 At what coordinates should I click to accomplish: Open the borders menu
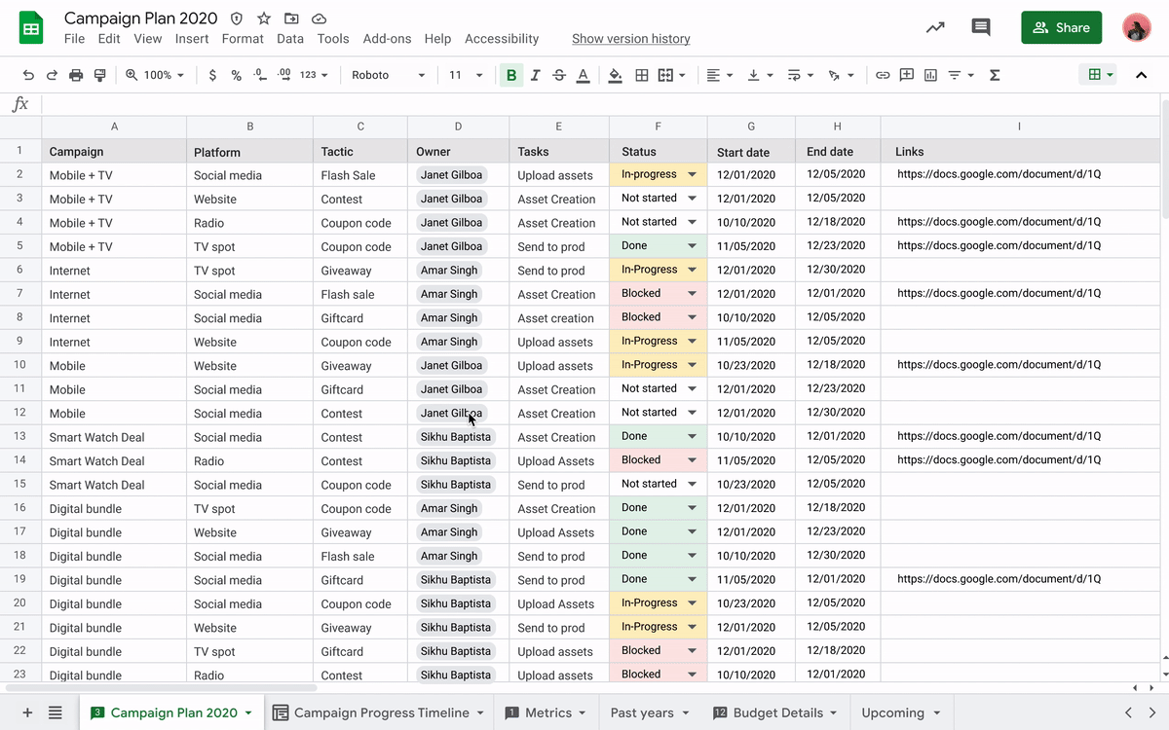click(641, 74)
